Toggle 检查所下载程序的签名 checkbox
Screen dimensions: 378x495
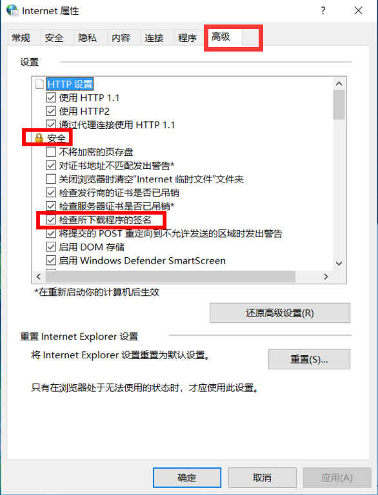51,220
